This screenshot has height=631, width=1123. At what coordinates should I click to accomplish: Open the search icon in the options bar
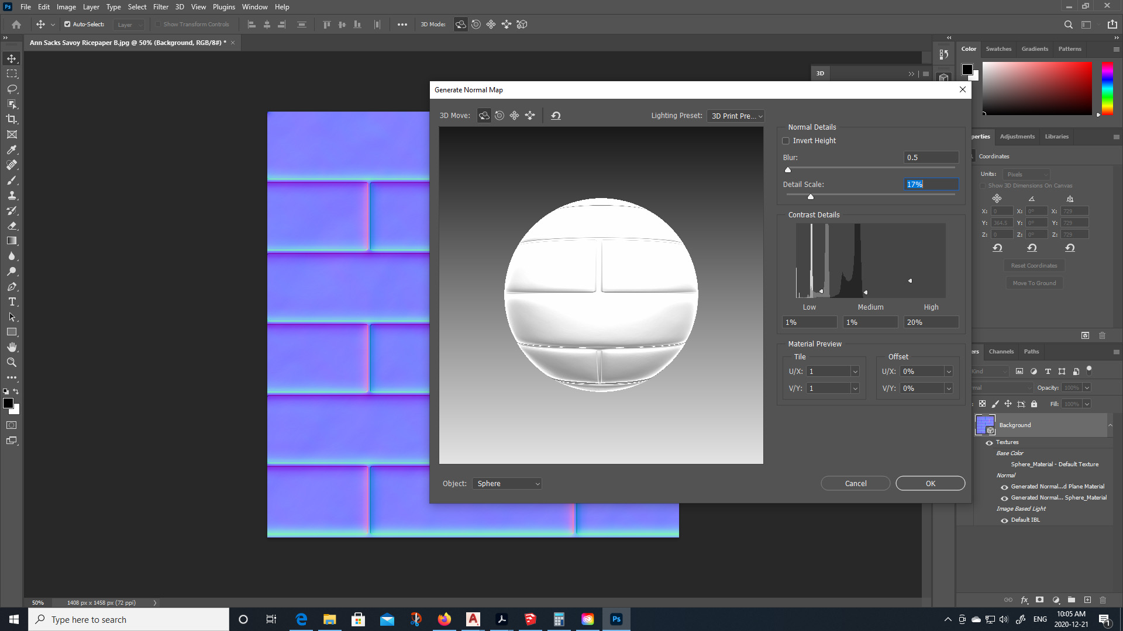1069,24
